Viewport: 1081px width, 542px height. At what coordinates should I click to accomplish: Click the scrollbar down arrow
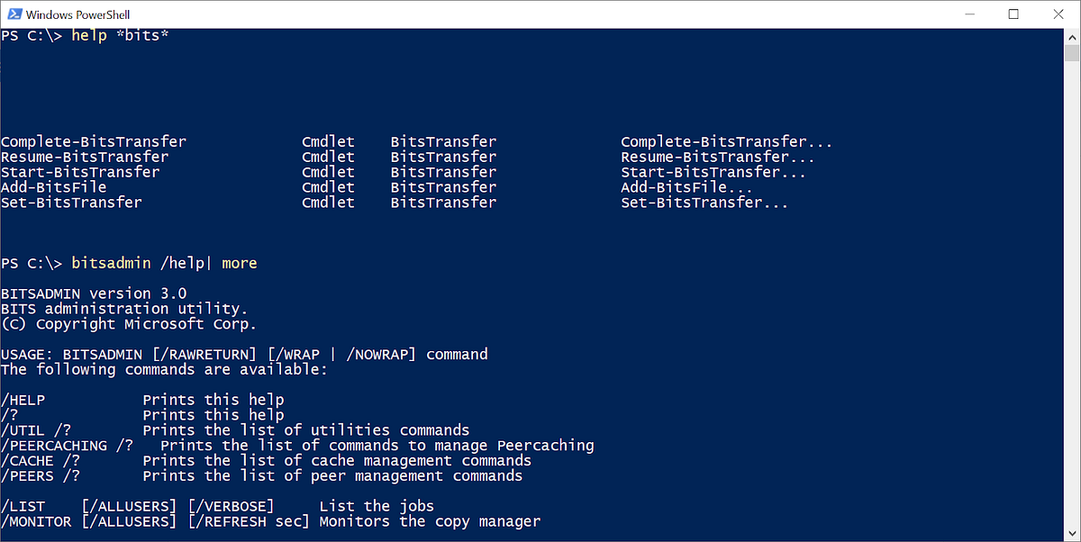1071,534
